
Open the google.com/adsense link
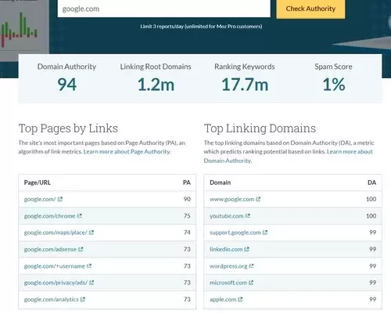(50, 249)
